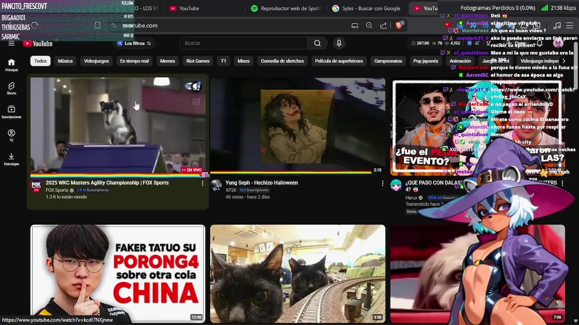Open the browser music note icon
Screen dimensions: 579x325
(x=557, y=26)
